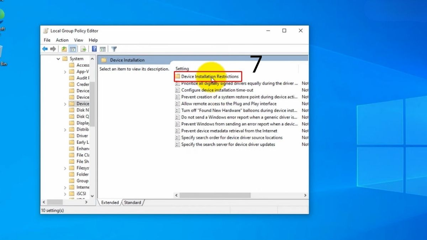Click policy icon beside Allow remote access setting
The image size is (427, 240).
[178, 103]
